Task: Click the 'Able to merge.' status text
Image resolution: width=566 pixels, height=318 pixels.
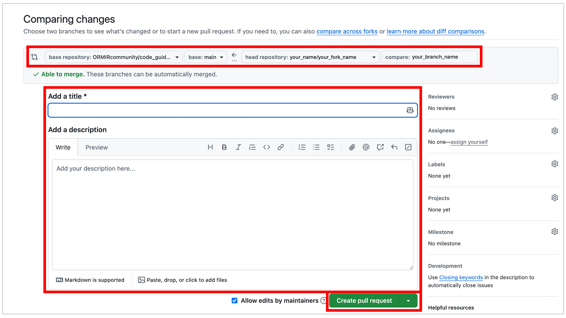Action: click(x=63, y=74)
